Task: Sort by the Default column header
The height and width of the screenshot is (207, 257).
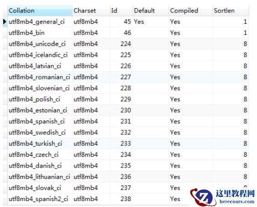Action: pos(150,11)
